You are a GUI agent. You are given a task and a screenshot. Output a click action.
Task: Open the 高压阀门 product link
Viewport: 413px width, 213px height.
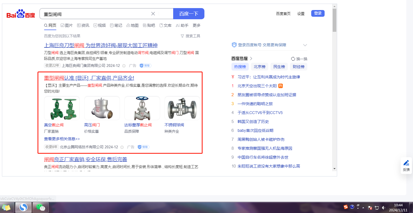point(92,125)
